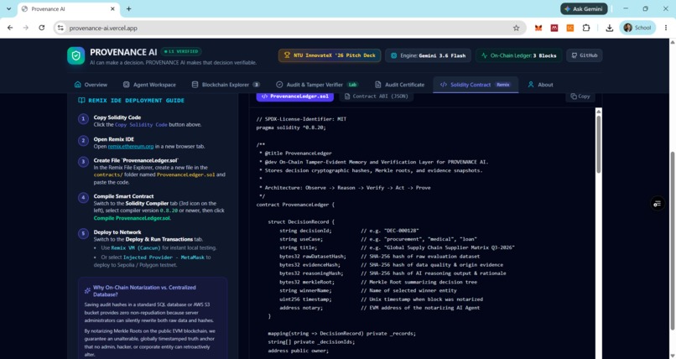
Task: Click step 4 number circle for Compile Smart Contract
Action: tap(83, 198)
